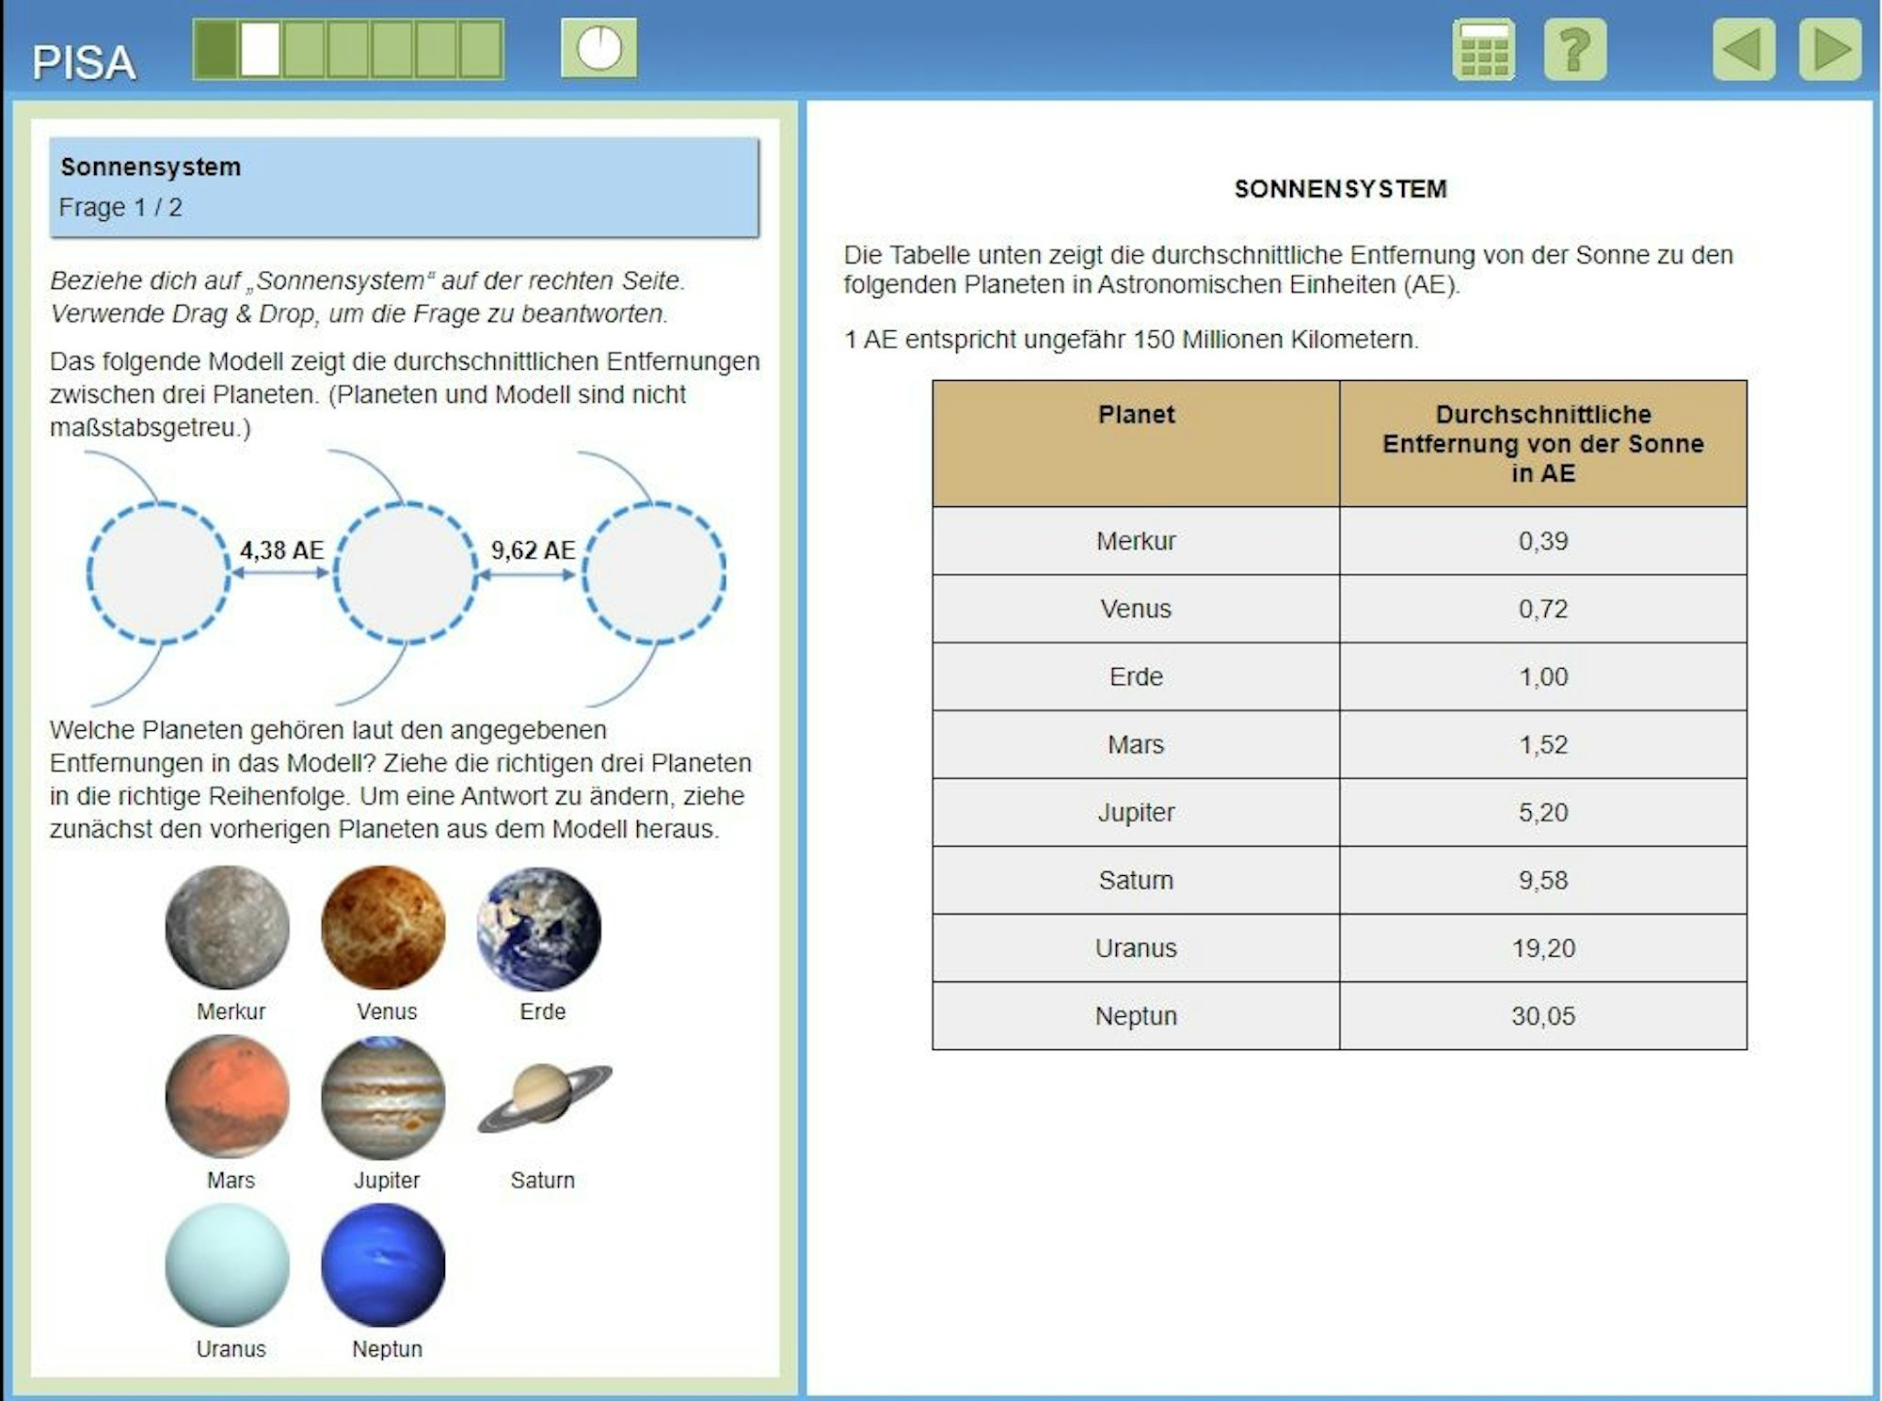Pick the Erde planet image
This screenshot has height=1401, width=1882.
[539, 929]
